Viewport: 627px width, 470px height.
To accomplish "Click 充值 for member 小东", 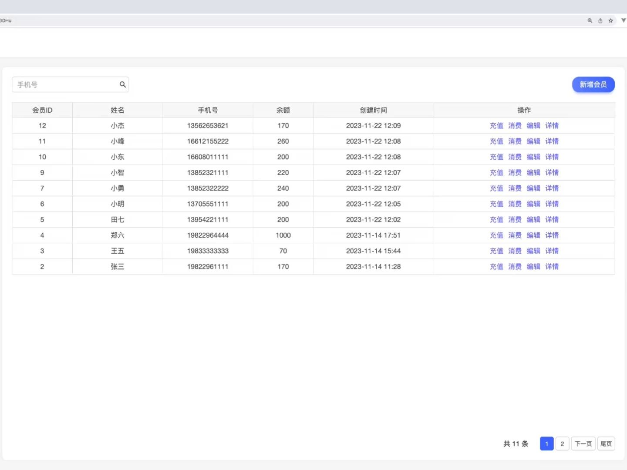I will (496, 157).
